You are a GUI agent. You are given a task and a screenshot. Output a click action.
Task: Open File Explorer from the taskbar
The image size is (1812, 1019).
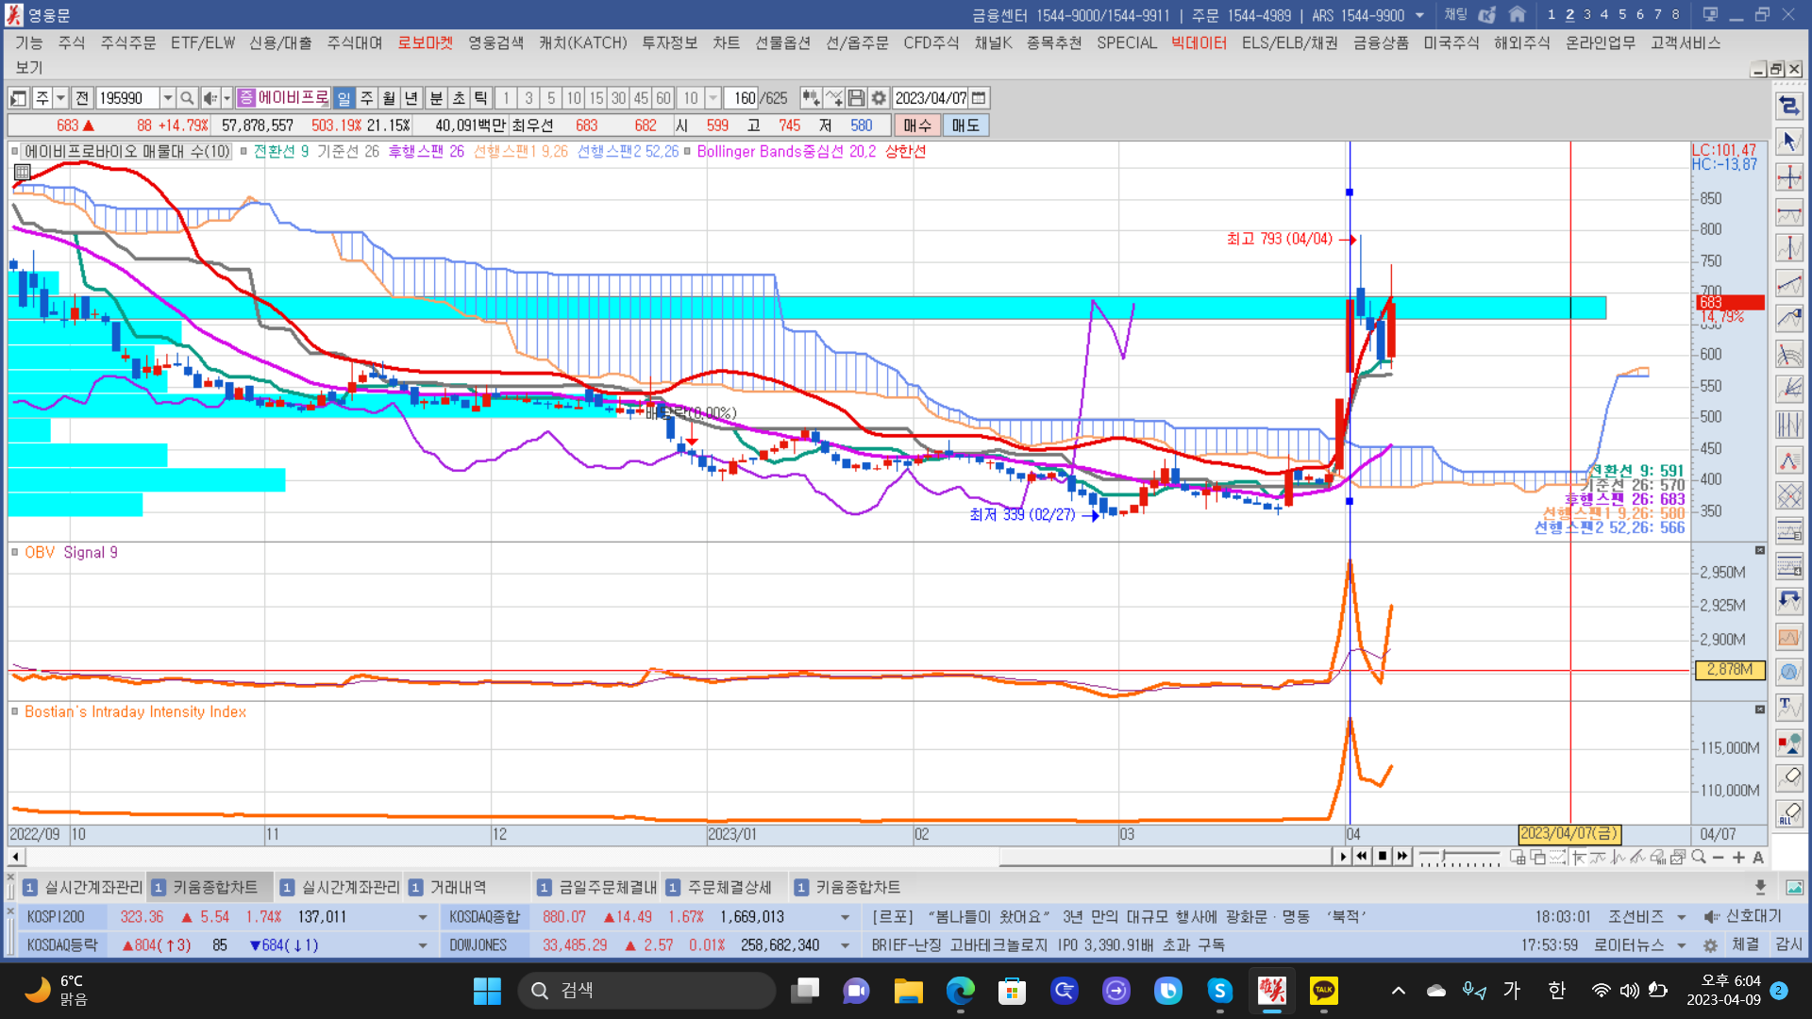908,990
